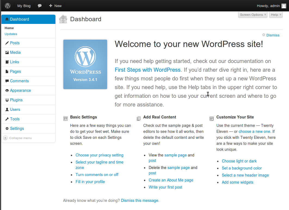Open the Appearance menu
Screen dimensions: 289x210
20,90
